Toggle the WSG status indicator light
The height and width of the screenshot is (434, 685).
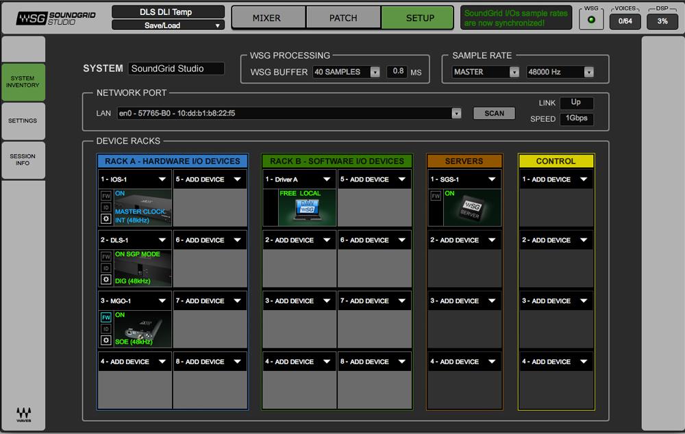click(590, 21)
